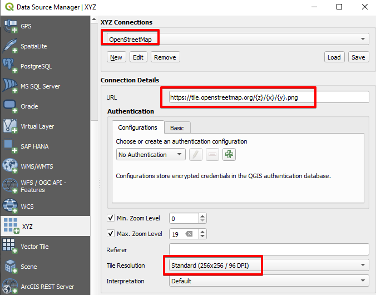Screen dimensions: 376x295
Task: Click the XYZ tiles grid icon
Action: (x=11, y=226)
